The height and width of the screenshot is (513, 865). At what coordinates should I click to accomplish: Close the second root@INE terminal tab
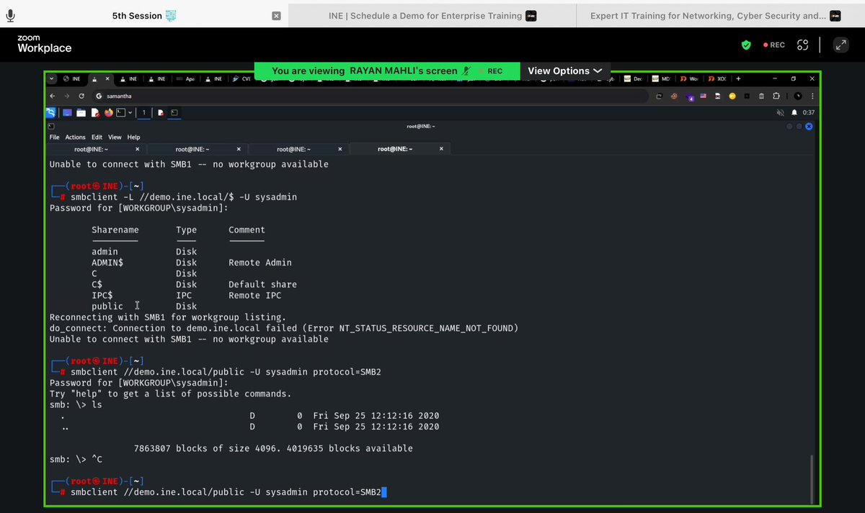(239, 149)
